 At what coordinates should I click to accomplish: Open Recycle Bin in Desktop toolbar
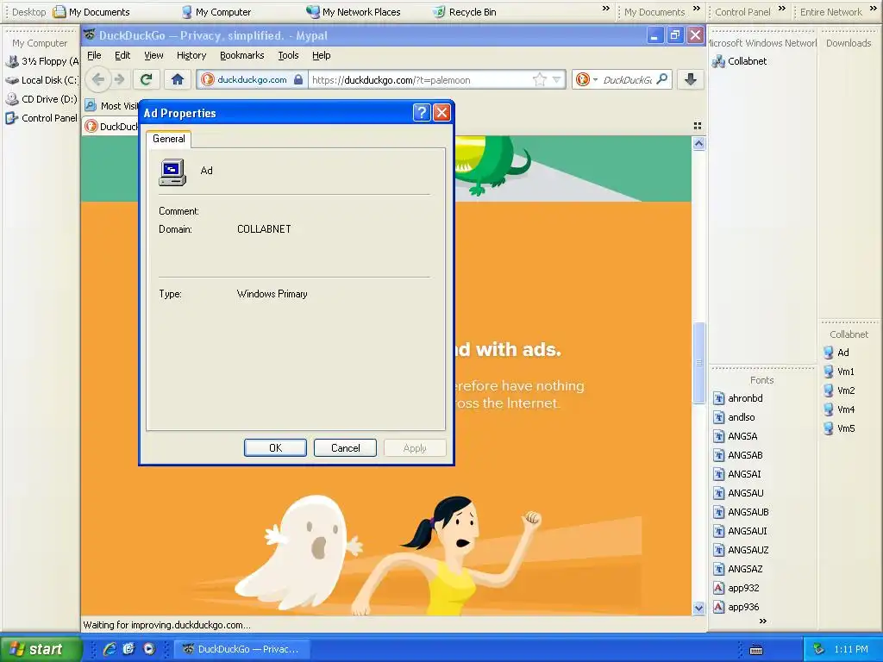click(465, 12)
